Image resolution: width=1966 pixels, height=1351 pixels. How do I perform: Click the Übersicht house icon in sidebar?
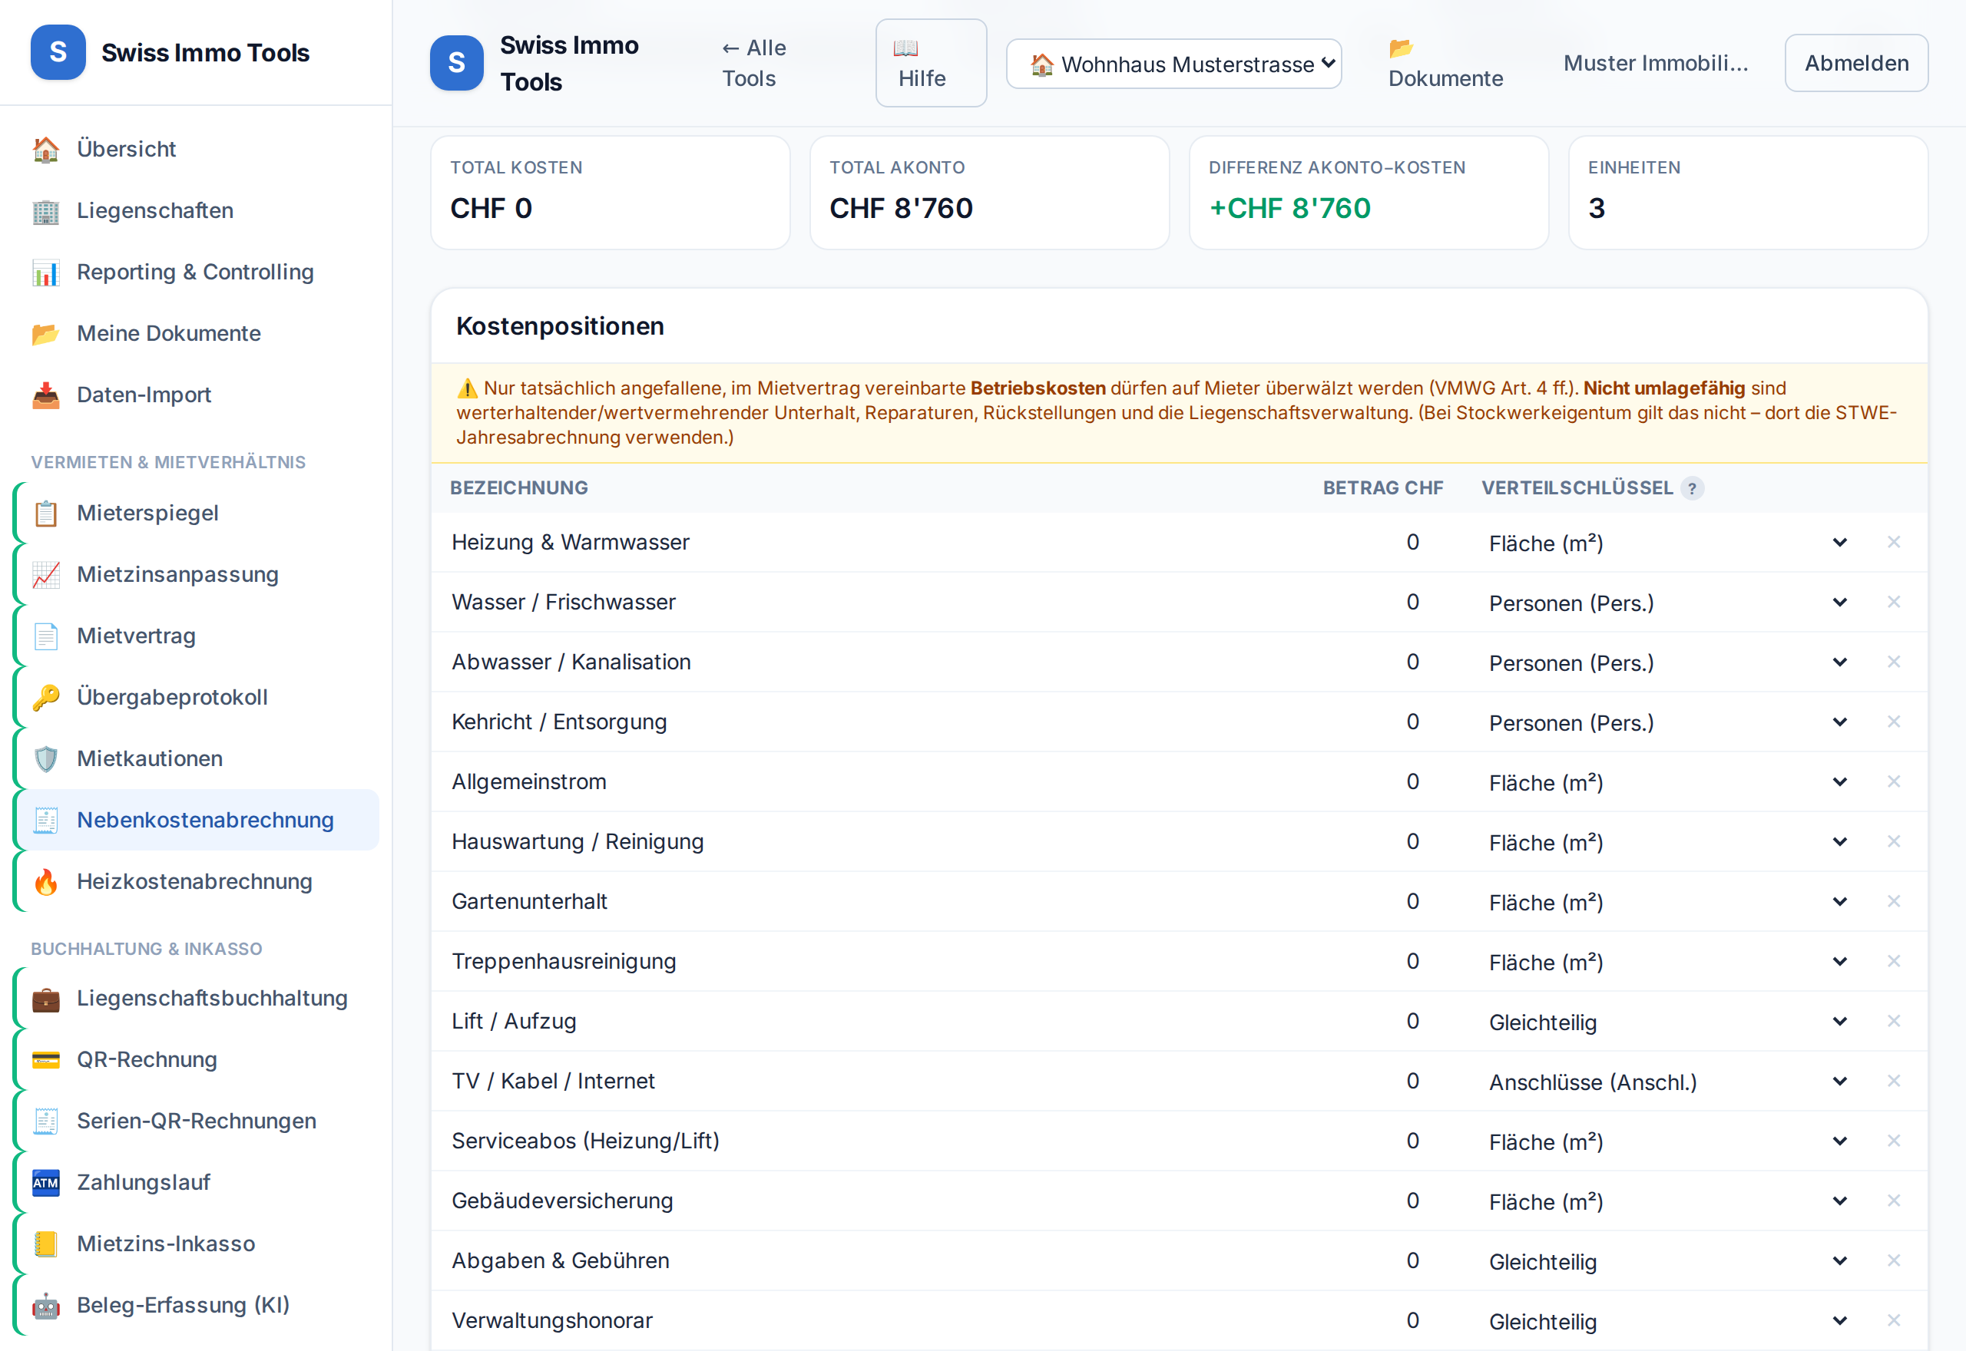pos(46,149)
